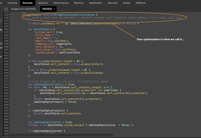Open the Audits tab
Viewport: 201px width, 138px height.
click(126, 3)
